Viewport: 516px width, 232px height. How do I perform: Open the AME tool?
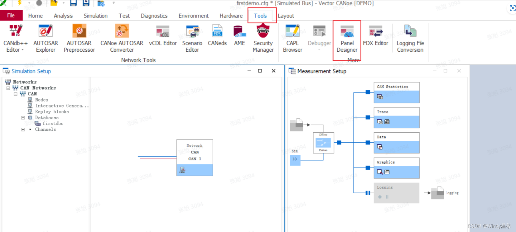[x=239, y=36]
